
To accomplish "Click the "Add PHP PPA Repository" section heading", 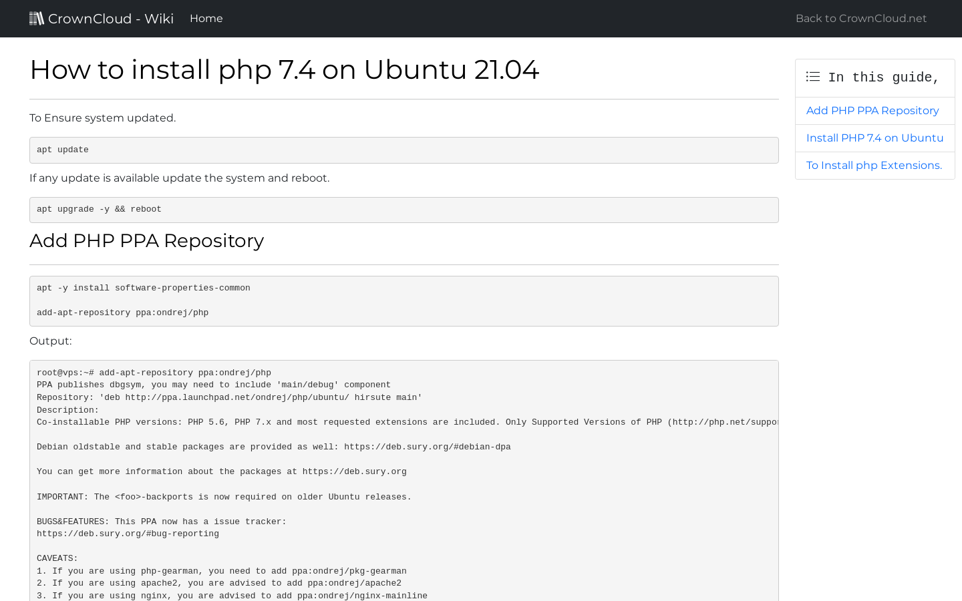I will (x=146, y=240).
